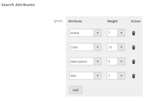Click the selected value text 'Description'
The image size is (154, 101).
coord(79,61)
